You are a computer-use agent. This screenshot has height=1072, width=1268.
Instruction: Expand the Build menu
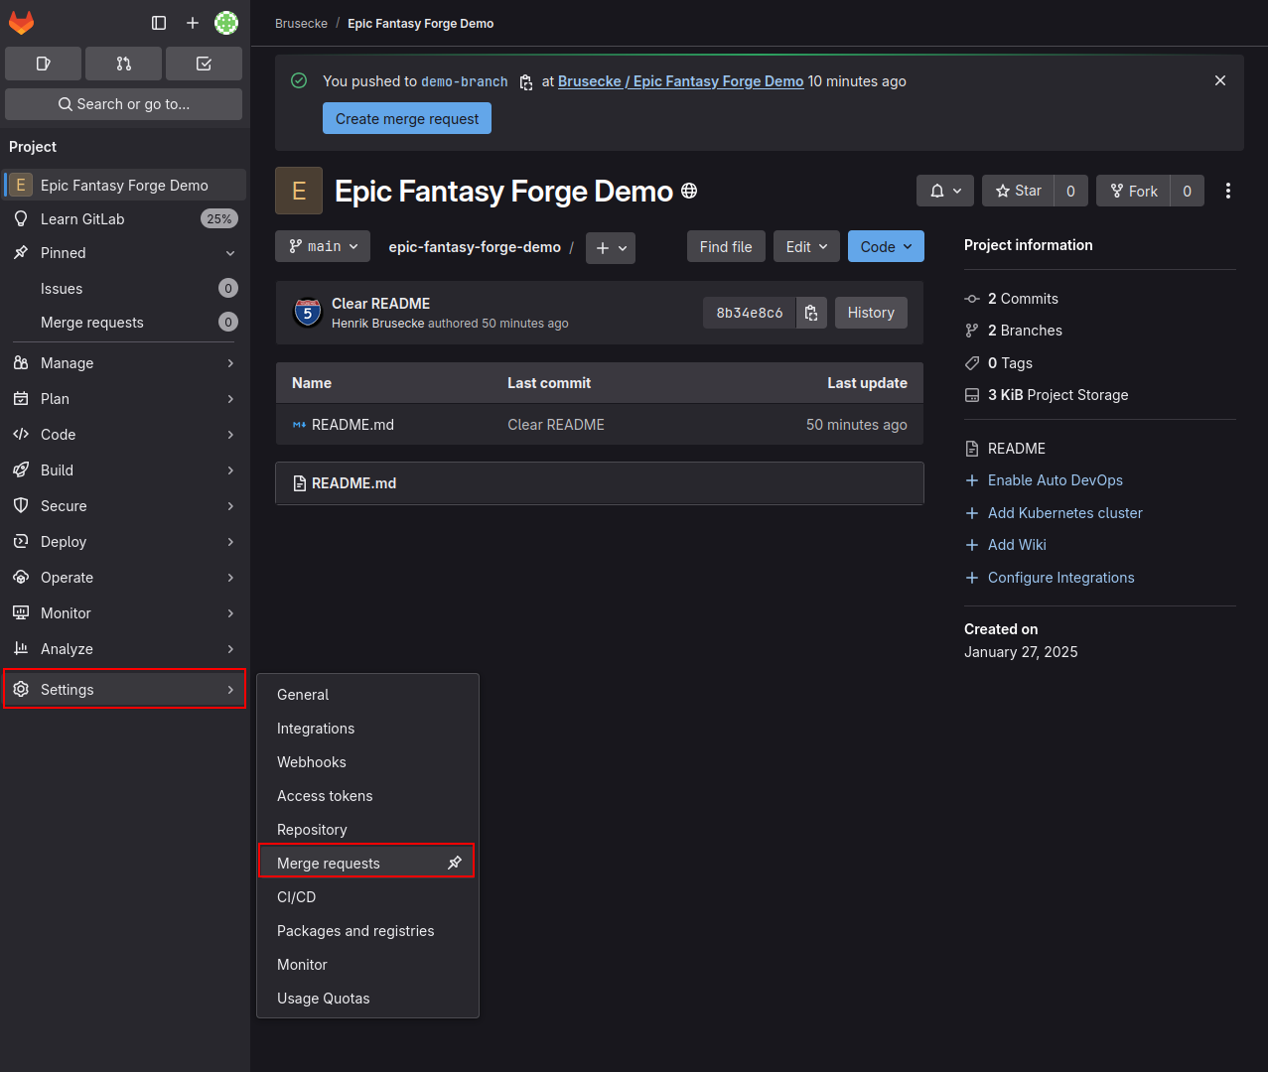click(125, 470)
